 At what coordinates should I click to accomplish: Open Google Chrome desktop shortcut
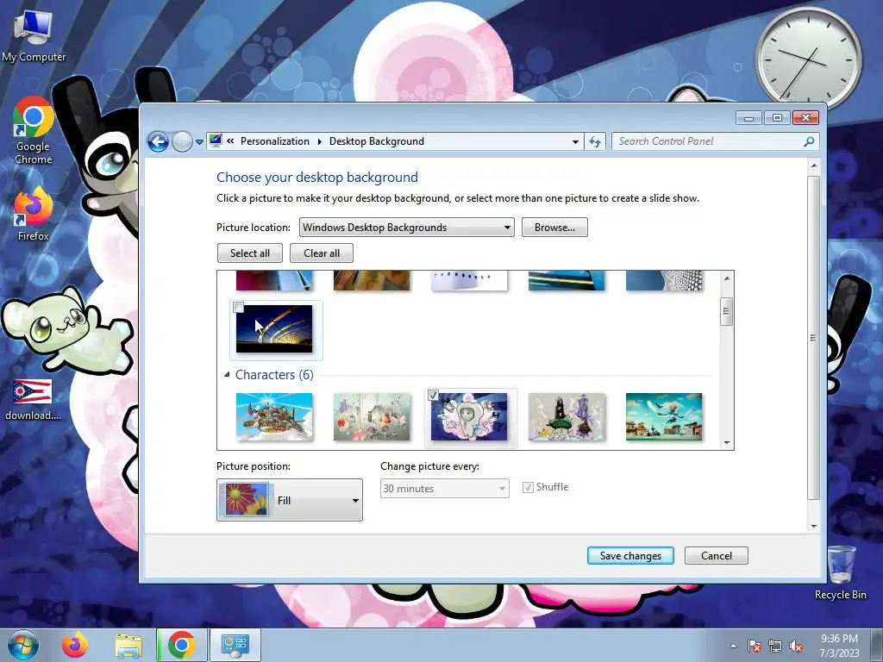[x=34, y=131]
